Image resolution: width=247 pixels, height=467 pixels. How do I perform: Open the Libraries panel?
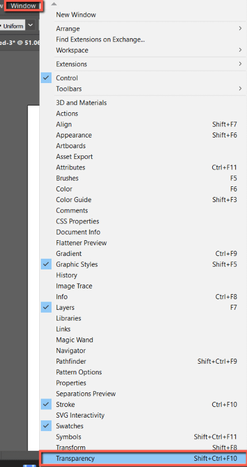coord(143,318)
